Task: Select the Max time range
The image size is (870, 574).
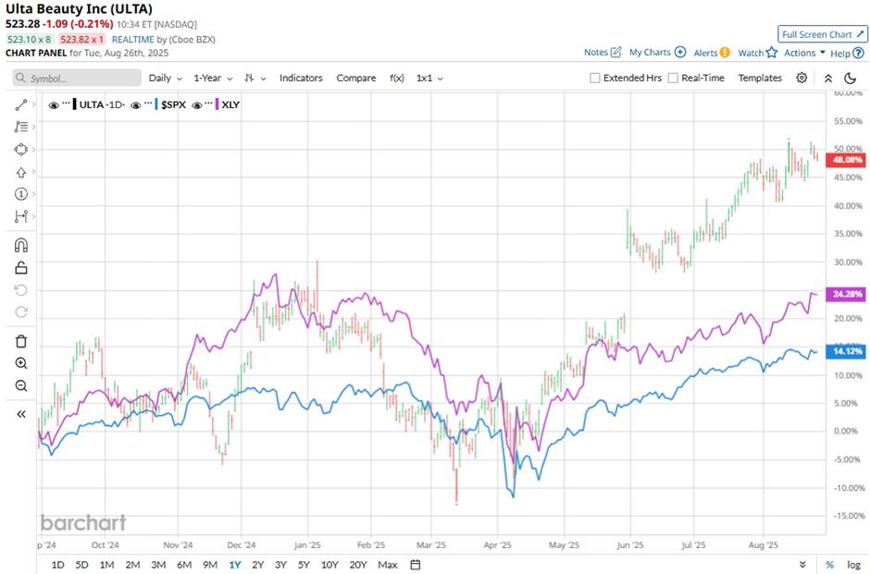Action: pyautogui.click(x=387, y=565)
